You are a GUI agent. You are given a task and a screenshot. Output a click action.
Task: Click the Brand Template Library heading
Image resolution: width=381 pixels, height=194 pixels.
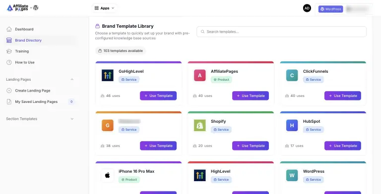click(x=127, y=26)
